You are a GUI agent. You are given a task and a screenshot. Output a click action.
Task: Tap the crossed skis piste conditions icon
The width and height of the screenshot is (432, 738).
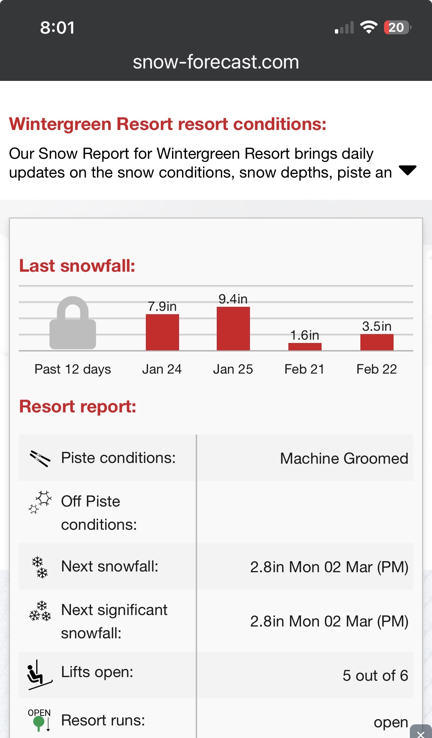tap(40, 459)
